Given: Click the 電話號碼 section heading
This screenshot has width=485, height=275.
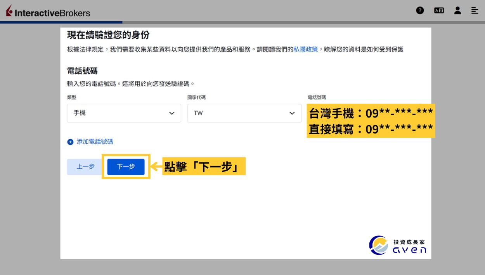Looking at the screenshot, I should tap(82, 71).
